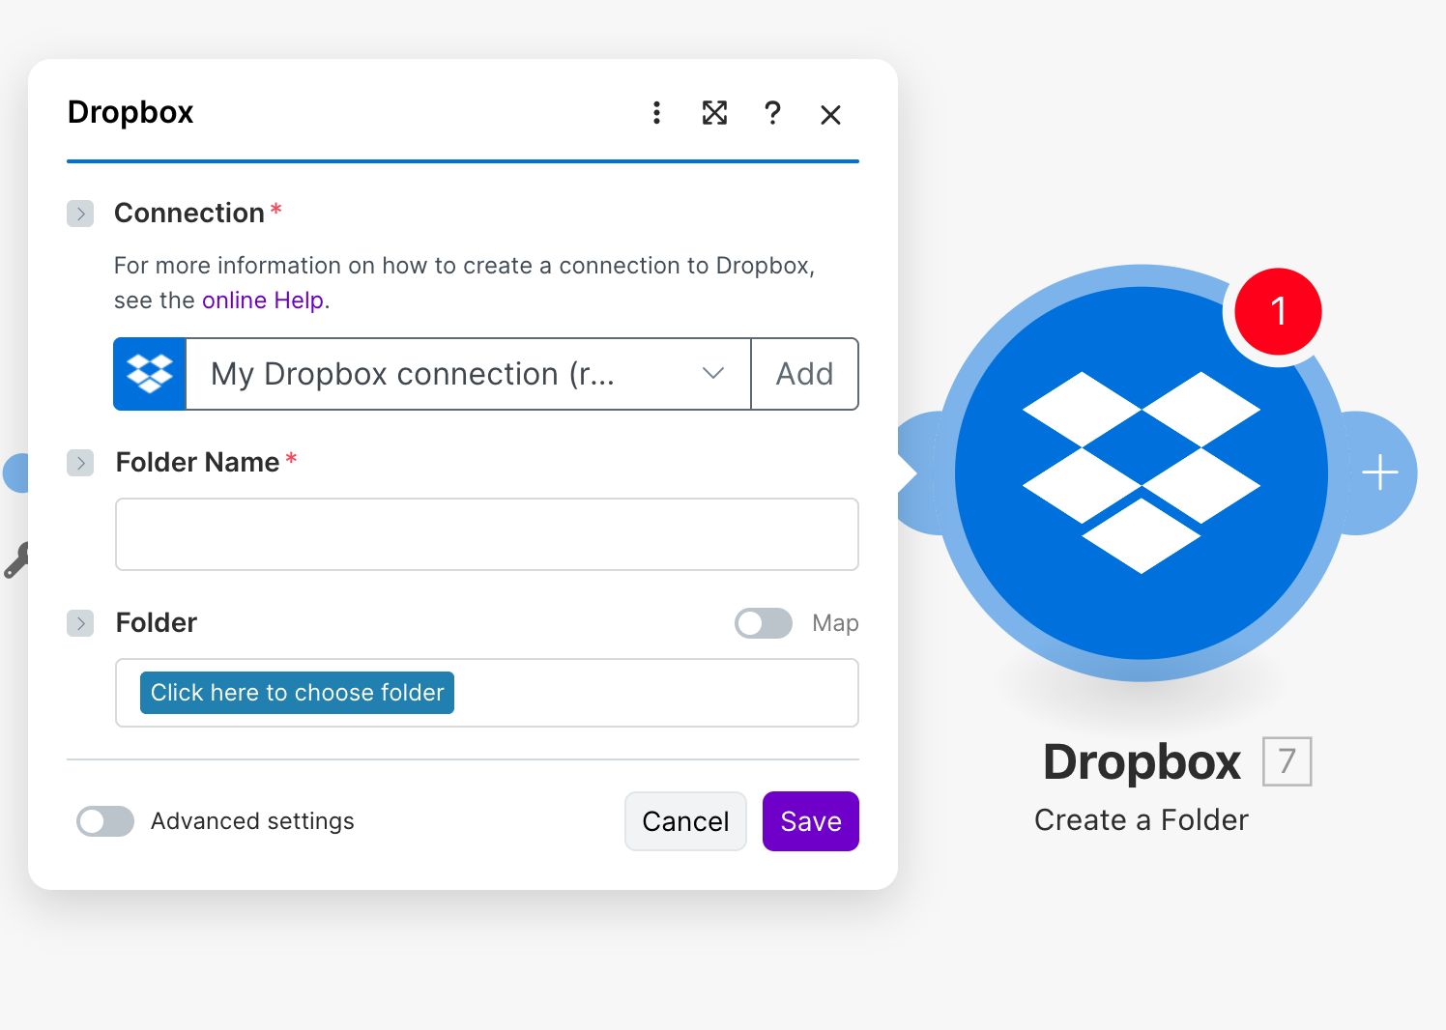Screen dimensions: 1446x1030
Task: Click the red error badge showing 1
Action: (1278, 311)
